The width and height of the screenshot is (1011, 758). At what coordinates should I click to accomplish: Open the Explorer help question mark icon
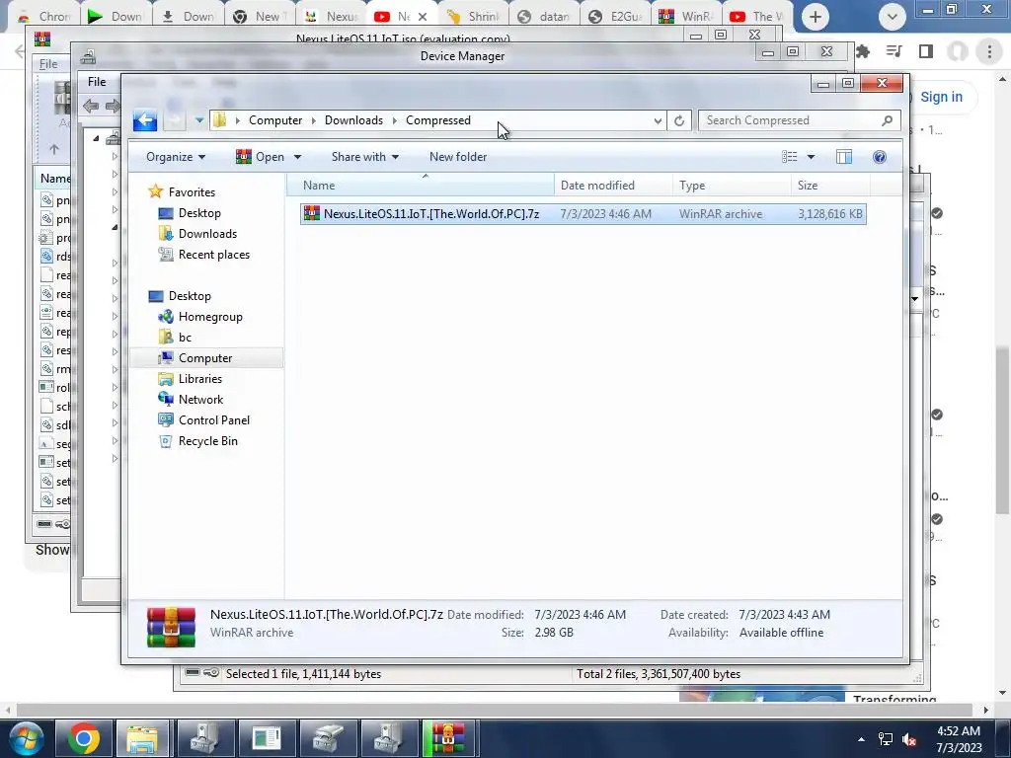point(880,157)
